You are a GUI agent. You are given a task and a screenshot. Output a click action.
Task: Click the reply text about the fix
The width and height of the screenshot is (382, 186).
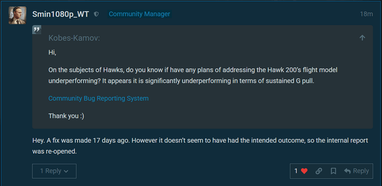(200, 146)
